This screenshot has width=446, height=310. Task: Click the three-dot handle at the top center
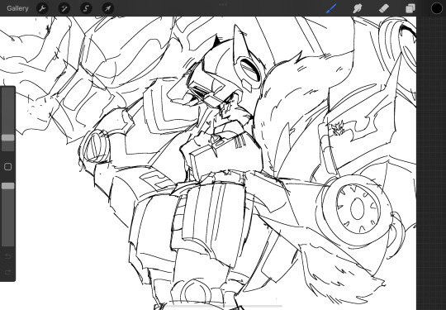point(223,4)
